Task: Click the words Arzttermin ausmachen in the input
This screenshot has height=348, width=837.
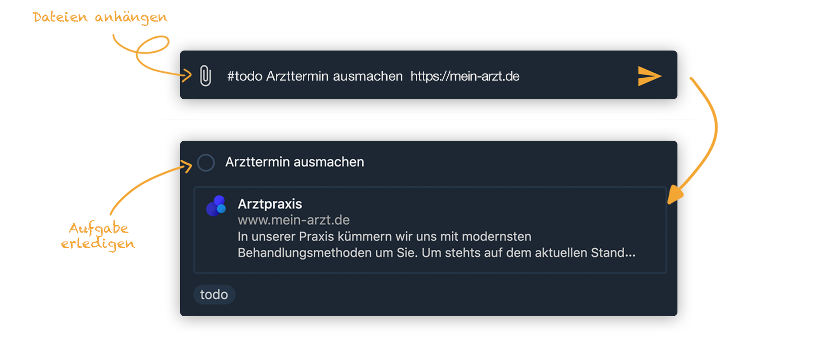Action: [334, 76]
